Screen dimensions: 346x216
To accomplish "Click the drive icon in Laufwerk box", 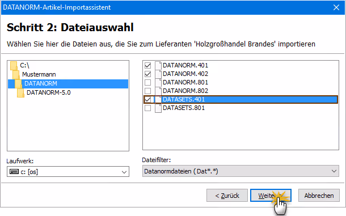I will [14, 172].
